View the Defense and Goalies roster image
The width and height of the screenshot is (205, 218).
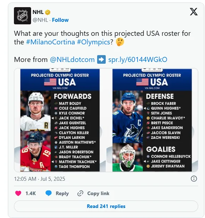click(152, 120)
